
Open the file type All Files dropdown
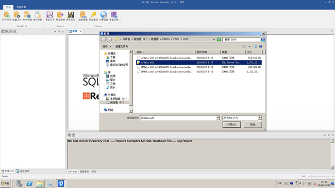coord(260,118)
